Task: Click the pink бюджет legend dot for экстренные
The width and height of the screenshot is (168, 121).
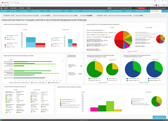Action: [5, 47]
